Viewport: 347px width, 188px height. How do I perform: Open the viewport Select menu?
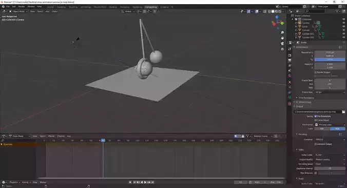coord(40,11)
